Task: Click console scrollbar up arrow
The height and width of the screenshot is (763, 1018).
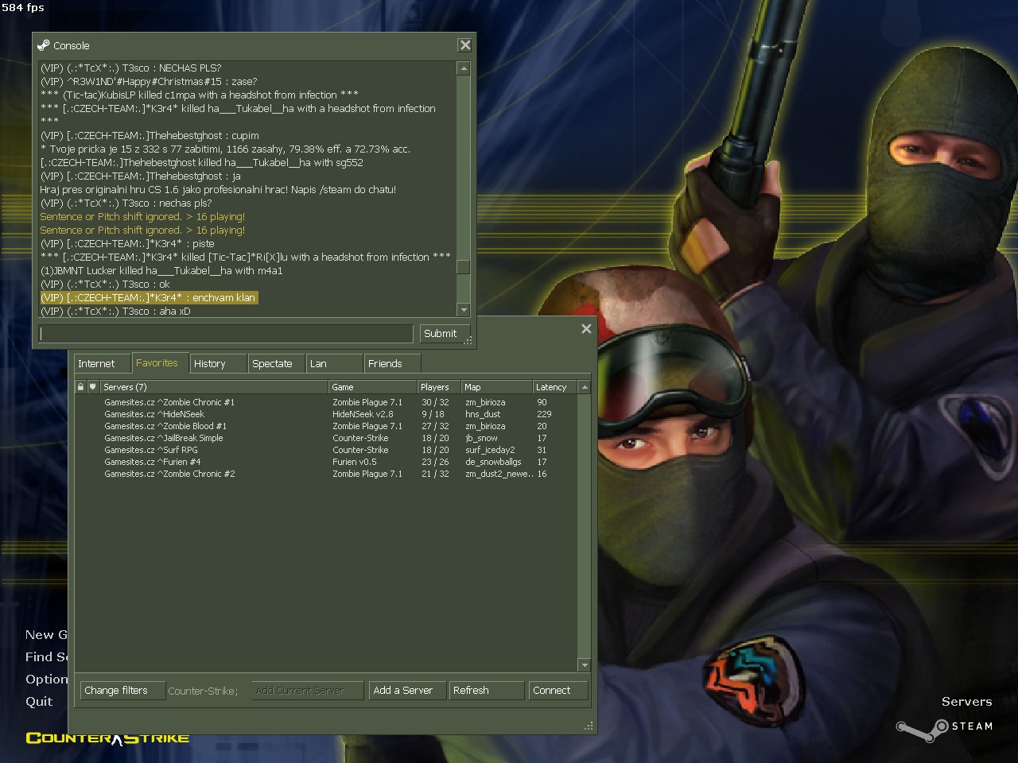Action: pyautogui.click(x=463, y=69)
